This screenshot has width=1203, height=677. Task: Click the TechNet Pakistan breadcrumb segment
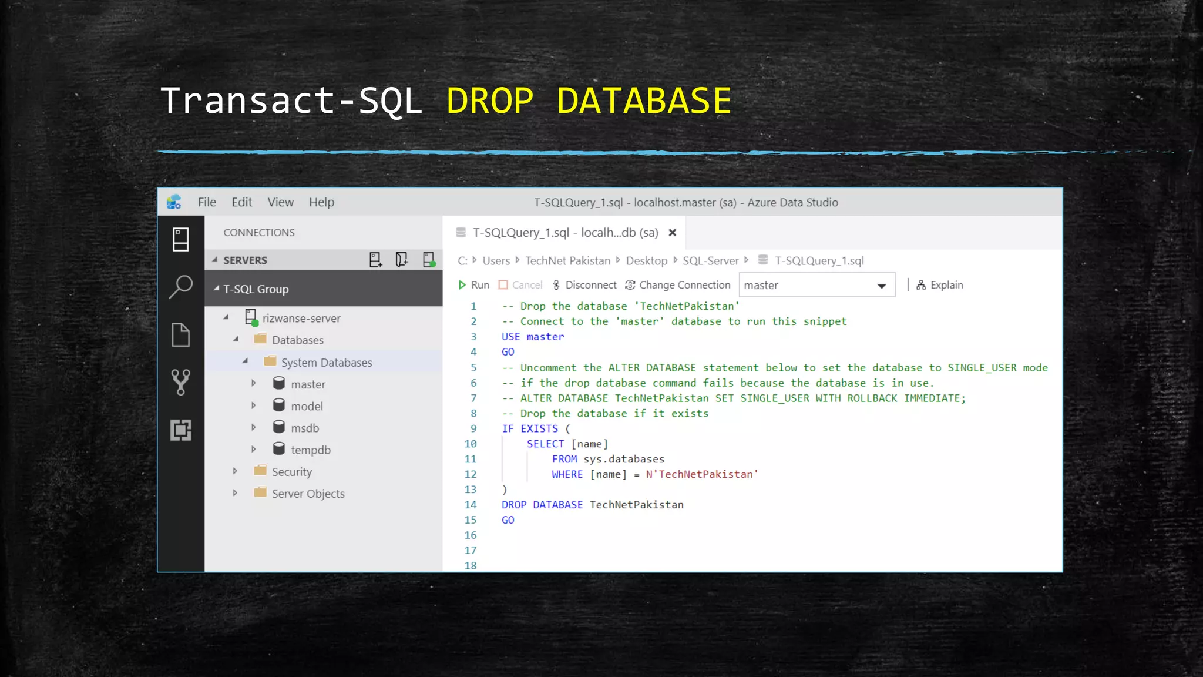(x=568, y=260)
